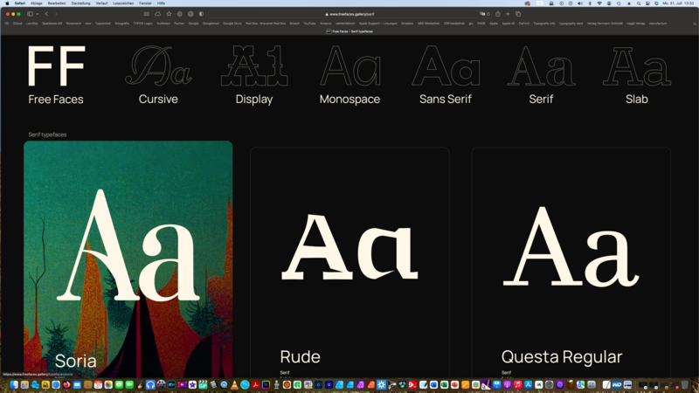Image resolution: width=699 pixels, height=393 pixels.
Task: Open the YouTube bookmark
Action: click(x=309, y=24)
